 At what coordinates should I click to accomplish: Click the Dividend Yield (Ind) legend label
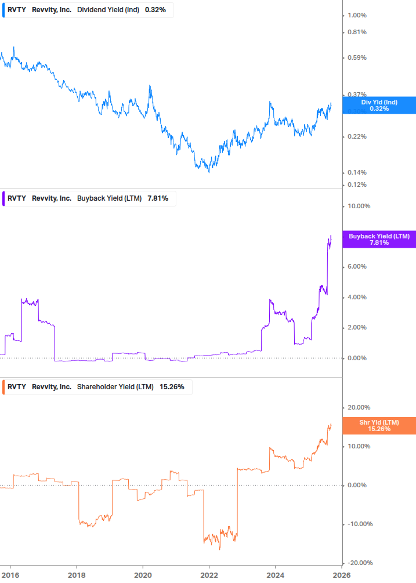point(108,10)
